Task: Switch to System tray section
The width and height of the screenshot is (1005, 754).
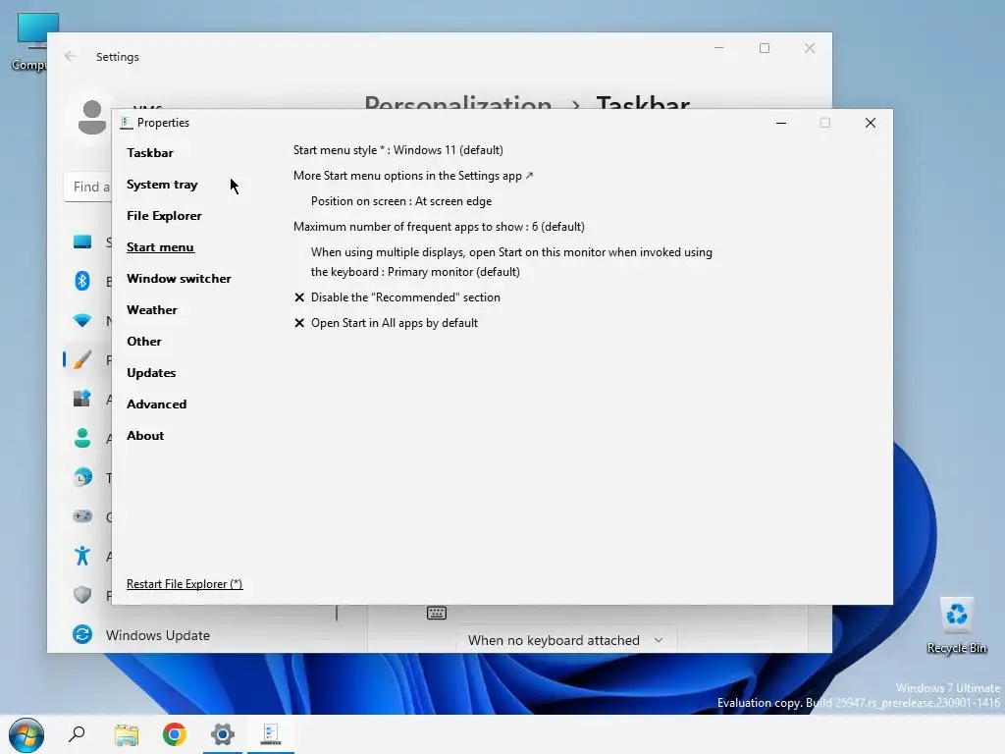Action: pyautogui.click(x=162, y=184)
